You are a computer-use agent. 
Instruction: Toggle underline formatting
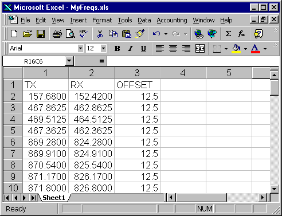pyautogui.click(x=143, y=49)
